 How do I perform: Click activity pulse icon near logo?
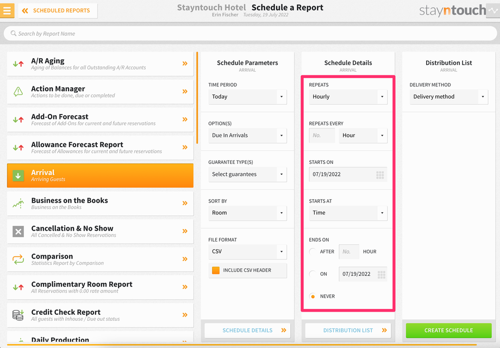493,10
